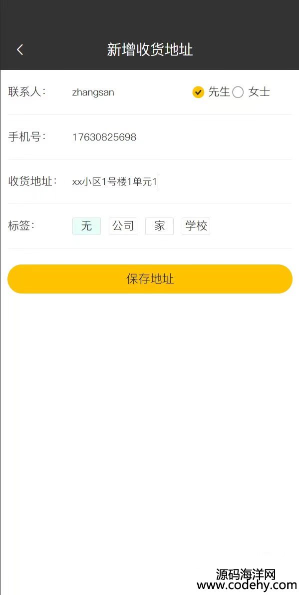Click the 标签 row label
Screen dimensions: 299x595
tap(21, 226)
